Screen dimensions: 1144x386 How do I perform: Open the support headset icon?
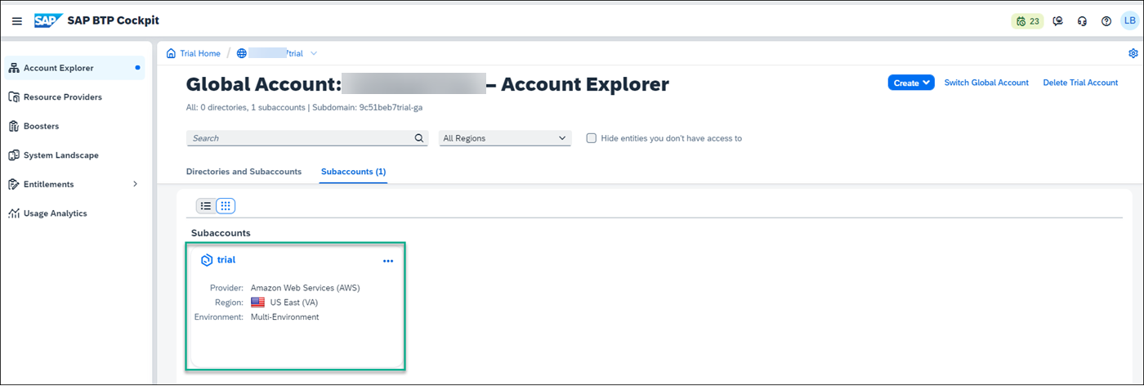pyautogui.click(x=1082, y=21)
